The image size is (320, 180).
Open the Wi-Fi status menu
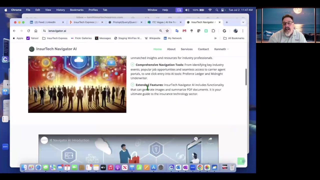pyautogui.click(x=210, y=10)
